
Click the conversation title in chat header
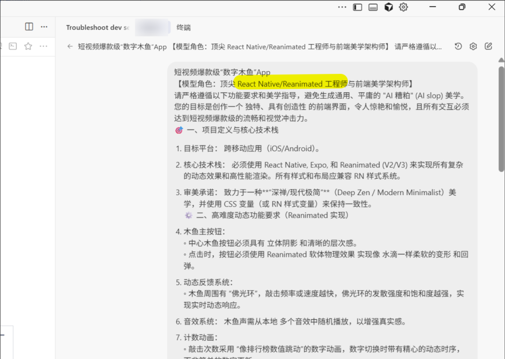coord(260,47)
